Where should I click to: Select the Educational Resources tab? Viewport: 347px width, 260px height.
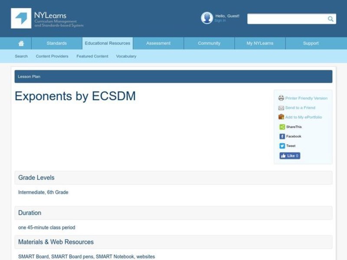pos(108,43)
